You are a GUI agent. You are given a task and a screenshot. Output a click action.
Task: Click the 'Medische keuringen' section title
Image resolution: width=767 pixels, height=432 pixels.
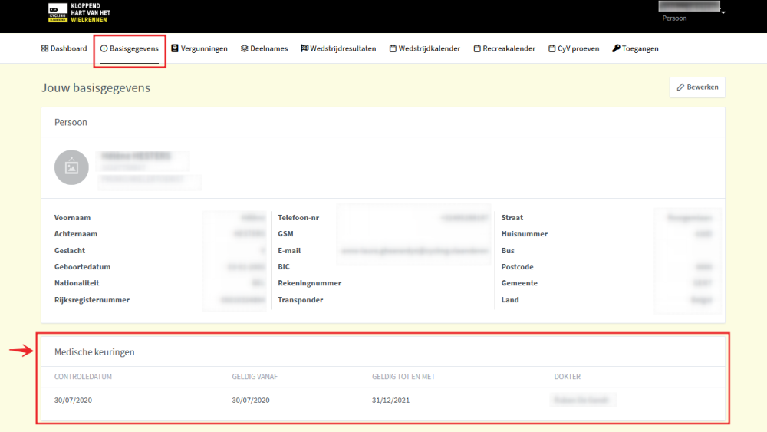tap(94, 351)
